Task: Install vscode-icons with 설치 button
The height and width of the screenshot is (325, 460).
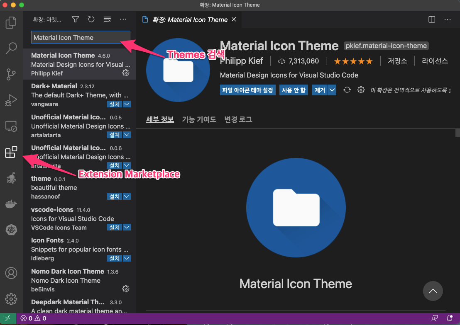Action: (115, 227)
